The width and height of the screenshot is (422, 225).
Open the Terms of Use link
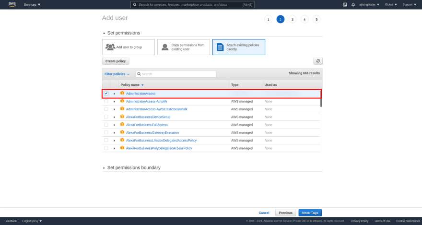[382, 221]
